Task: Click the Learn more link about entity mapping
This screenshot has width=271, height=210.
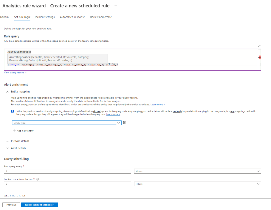Action: (x=157, y=104)
